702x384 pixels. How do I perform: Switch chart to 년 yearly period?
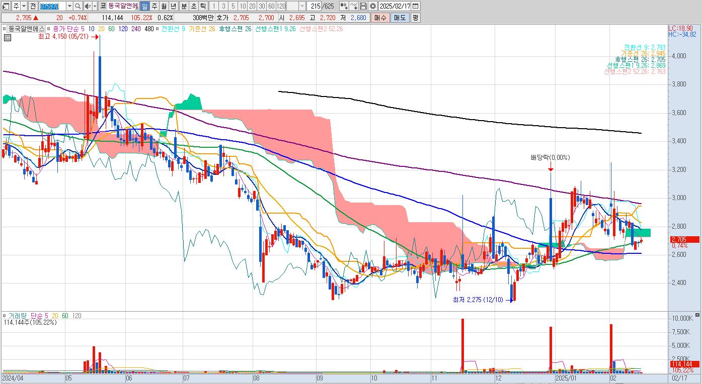(x=173, y=6)
